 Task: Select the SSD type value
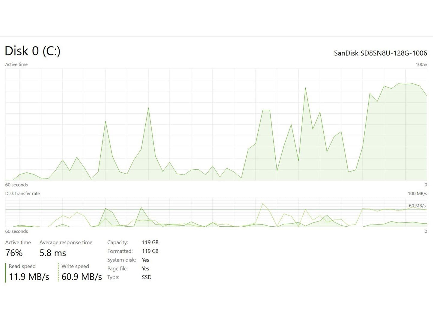[147, 277]
